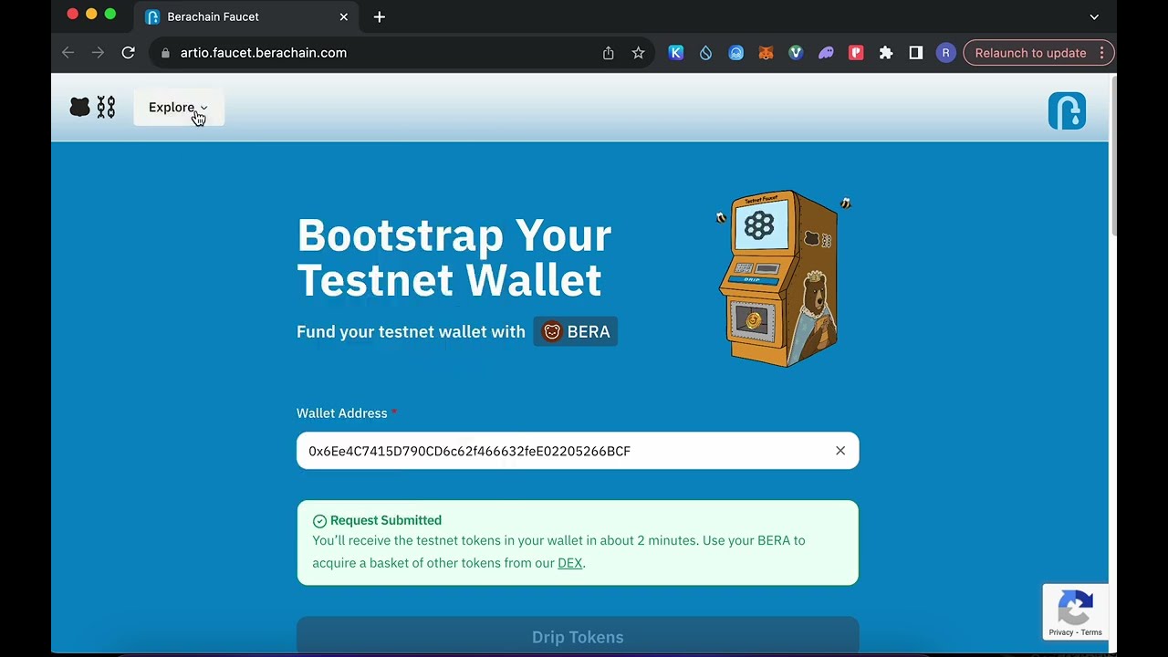The height and width of the screenshot is (657, 1168).
Task: Click the Bootstrap Your Testnet Wallet heading
Action: [454, 257]
